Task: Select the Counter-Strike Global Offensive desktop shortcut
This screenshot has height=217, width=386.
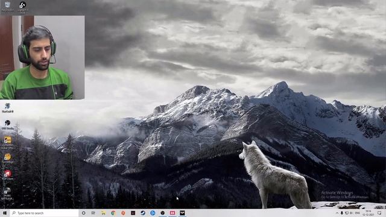Action: [x=7, y=143]
